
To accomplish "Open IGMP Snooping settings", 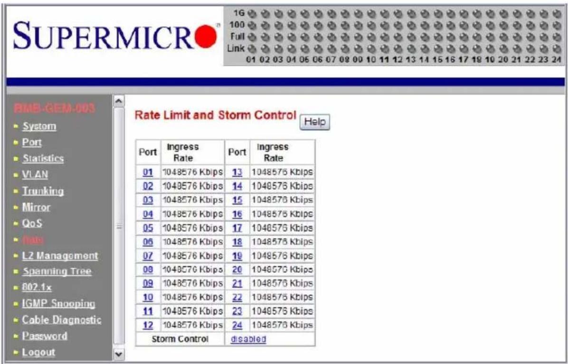I will click(59, 304).
